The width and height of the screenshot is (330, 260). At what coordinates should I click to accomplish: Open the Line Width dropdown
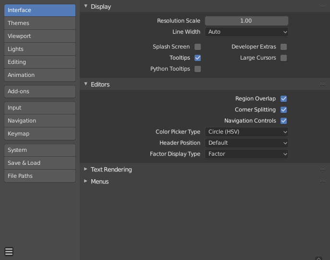click(246, 32)
